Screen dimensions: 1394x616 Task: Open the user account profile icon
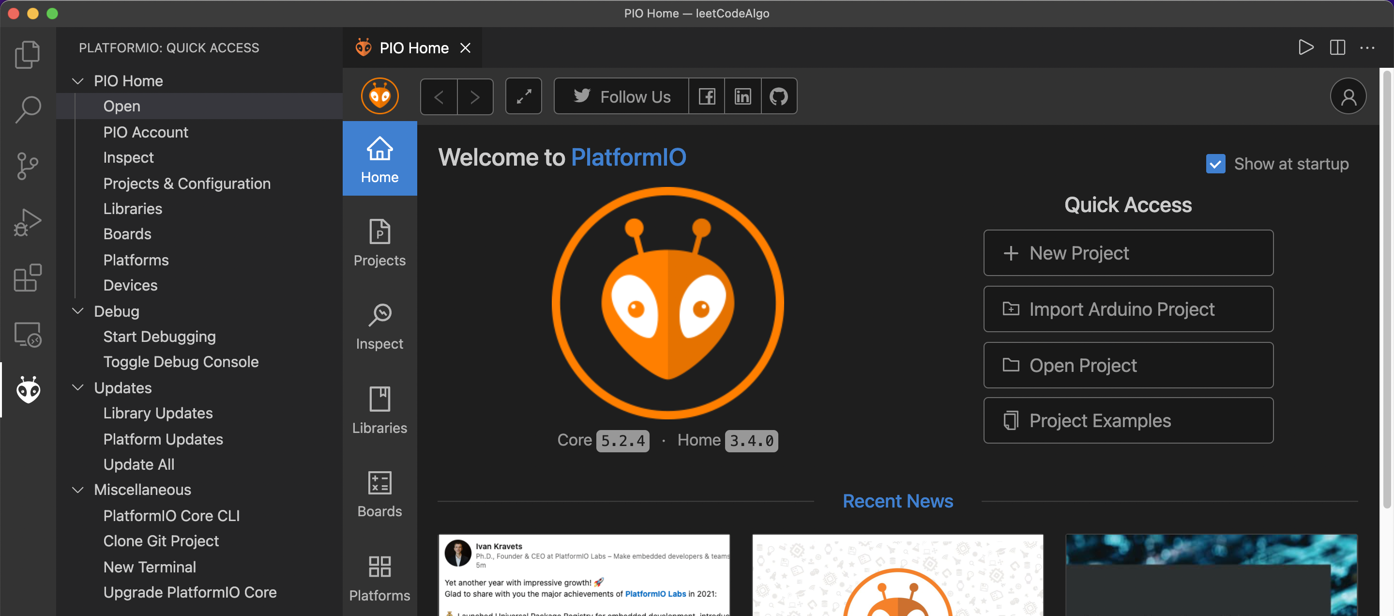1348,96
